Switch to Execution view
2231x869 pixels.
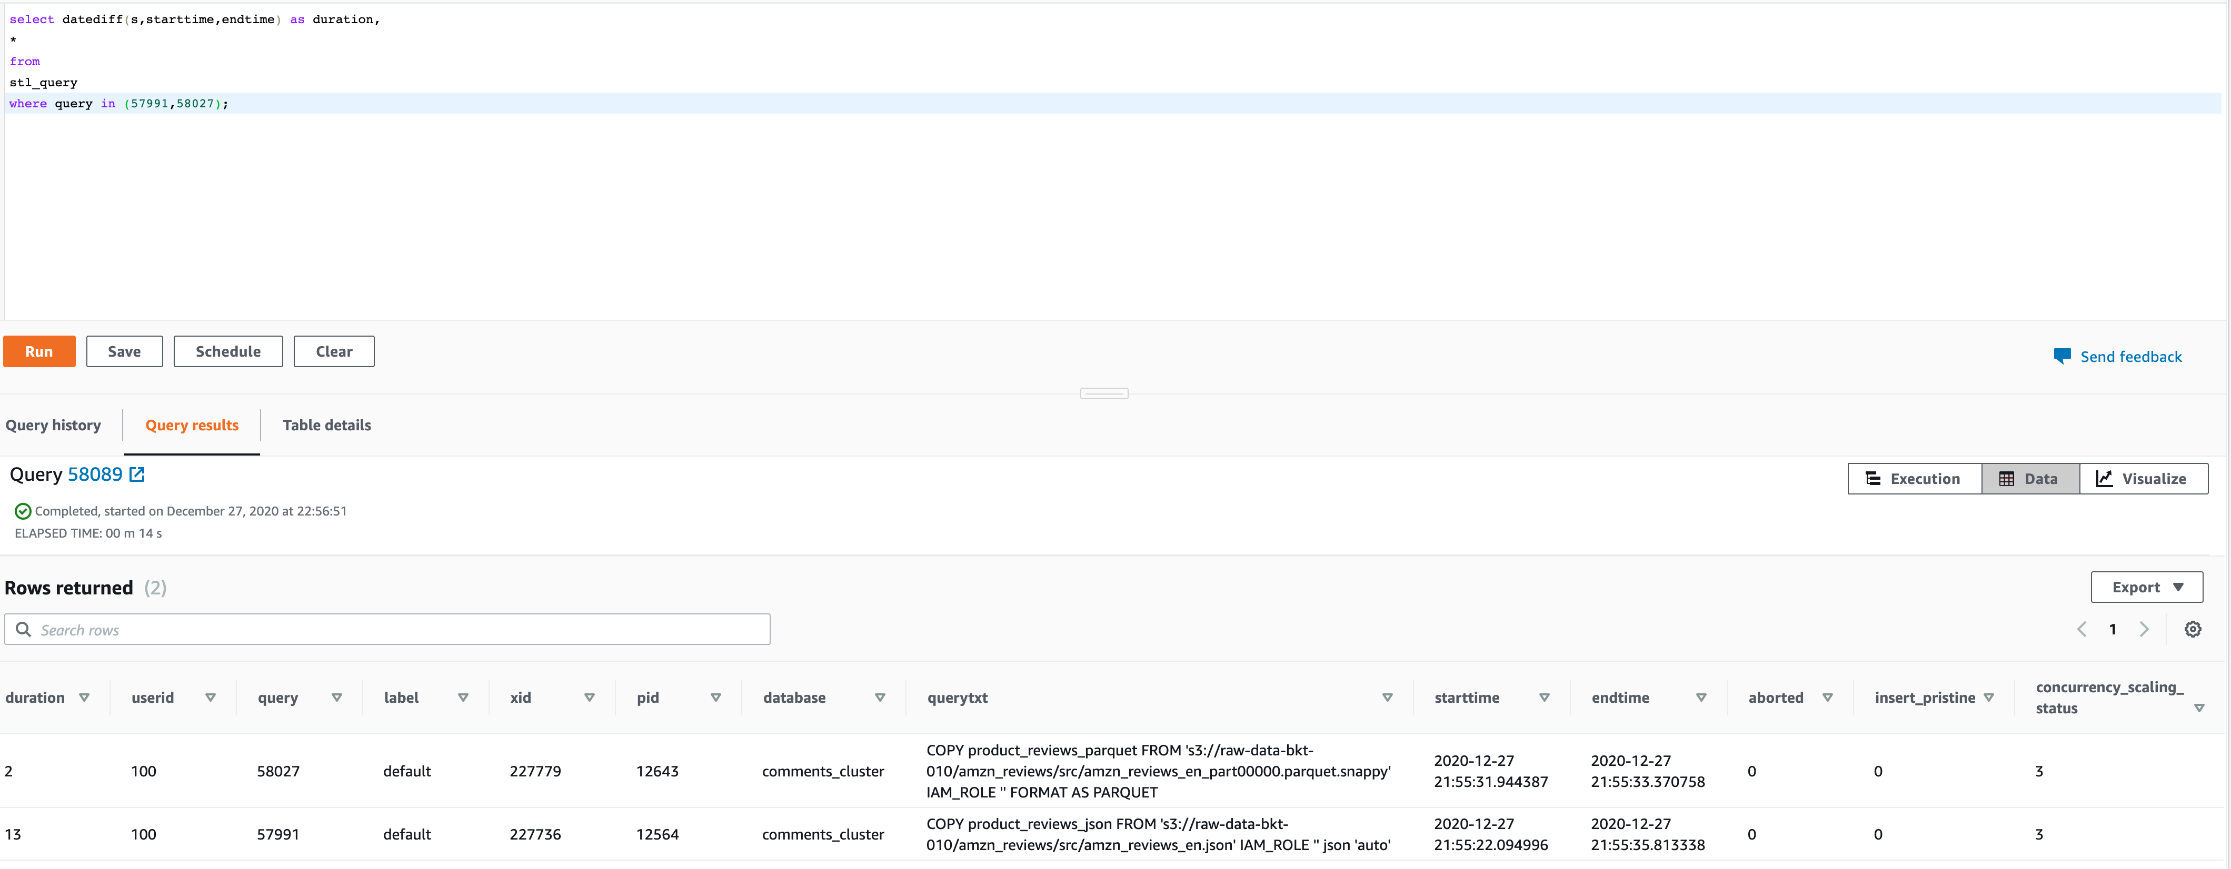pos(1914,479)
